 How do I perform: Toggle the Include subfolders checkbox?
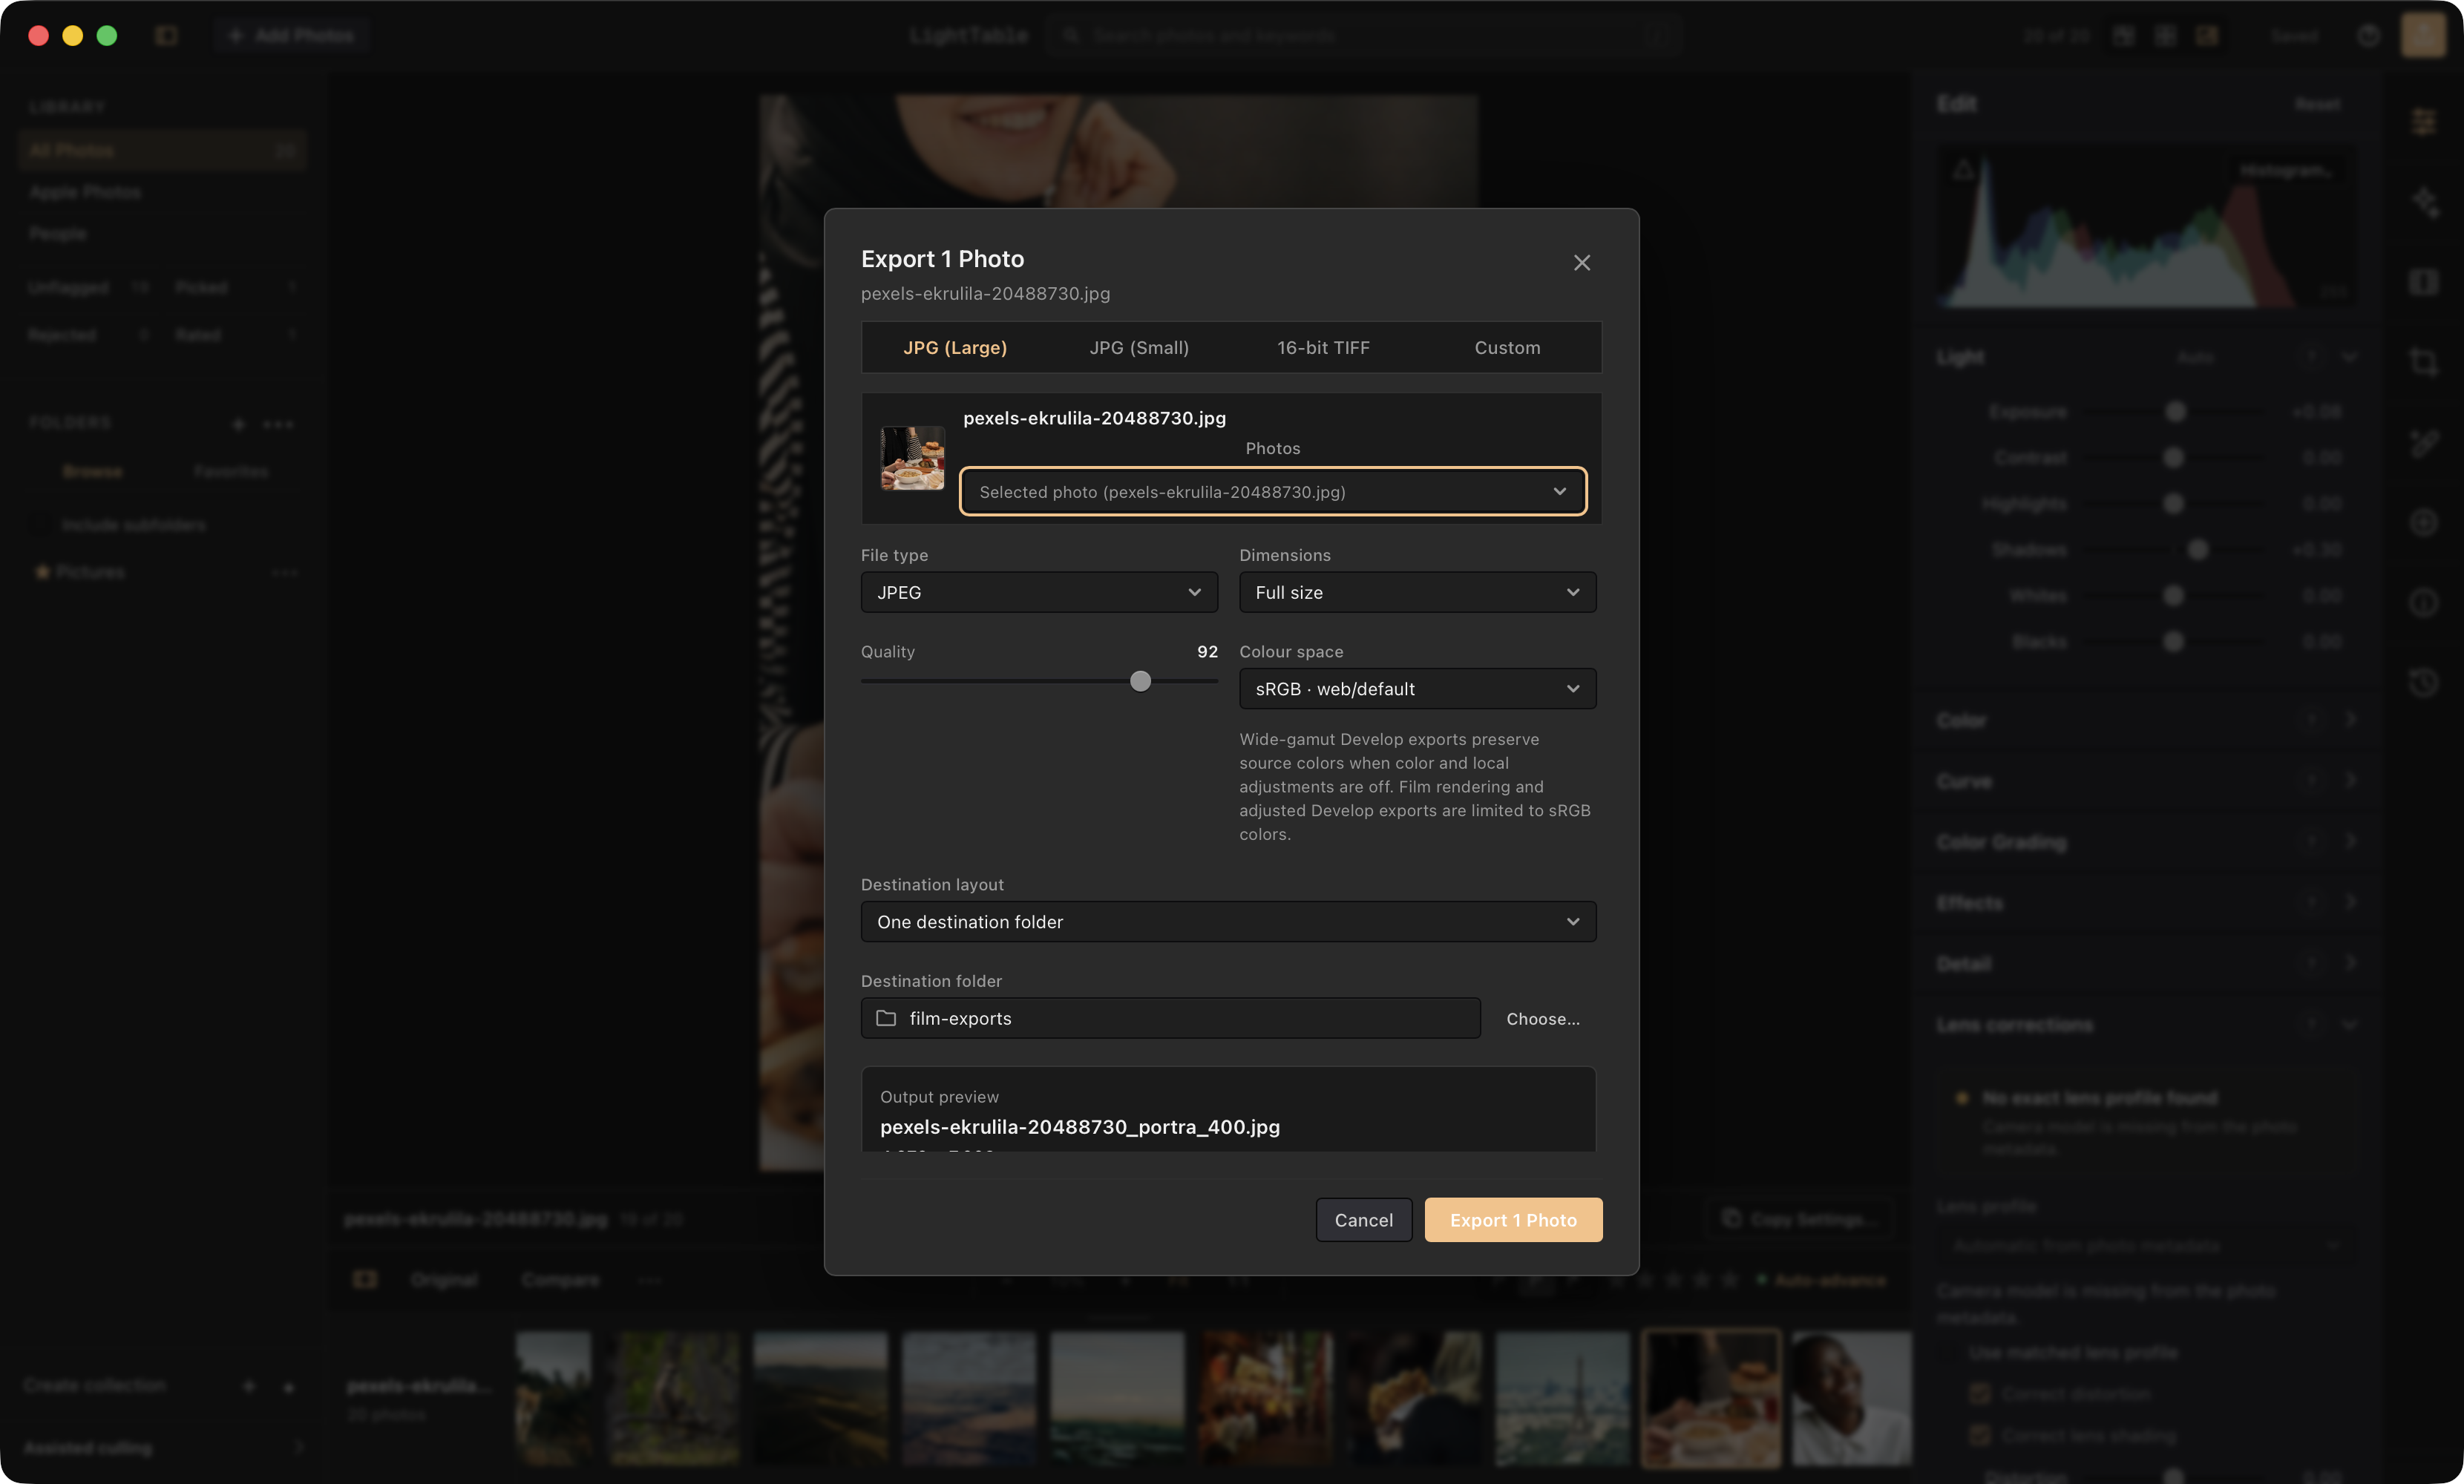click(x=41, y=524)
